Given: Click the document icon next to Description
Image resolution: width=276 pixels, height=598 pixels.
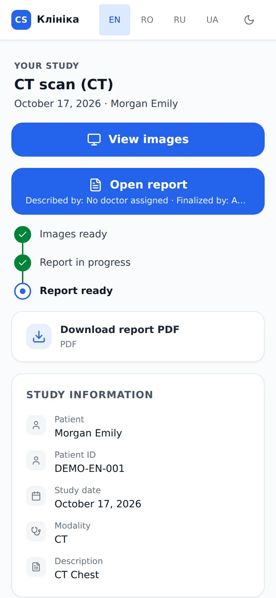Looking at the screenshot, I should pyautogui.click(x=36, y=567).
